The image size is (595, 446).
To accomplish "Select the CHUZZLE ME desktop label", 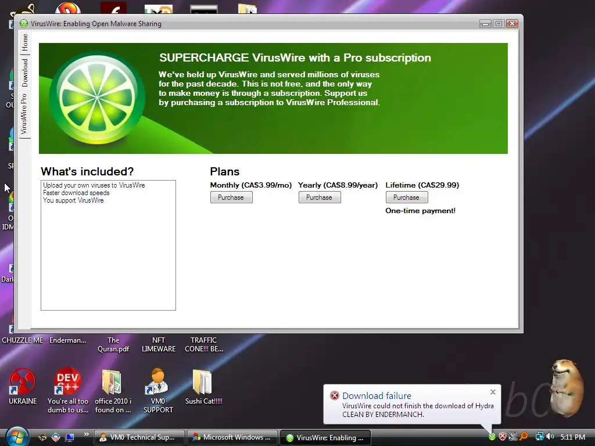I will 23,340.
